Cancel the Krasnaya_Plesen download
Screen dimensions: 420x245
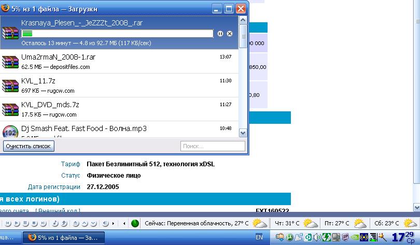tap(230, 34)
